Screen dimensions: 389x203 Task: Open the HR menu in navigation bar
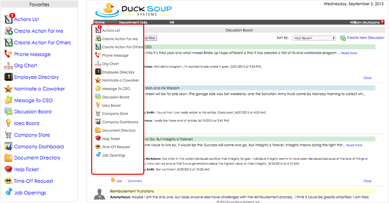[x=172, y=22]
